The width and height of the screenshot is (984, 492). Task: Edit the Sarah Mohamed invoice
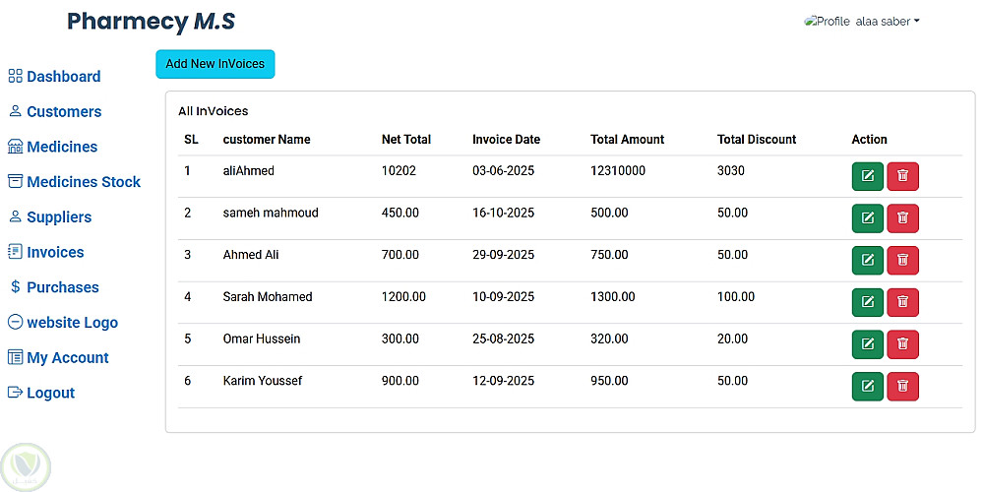point(867,302)
